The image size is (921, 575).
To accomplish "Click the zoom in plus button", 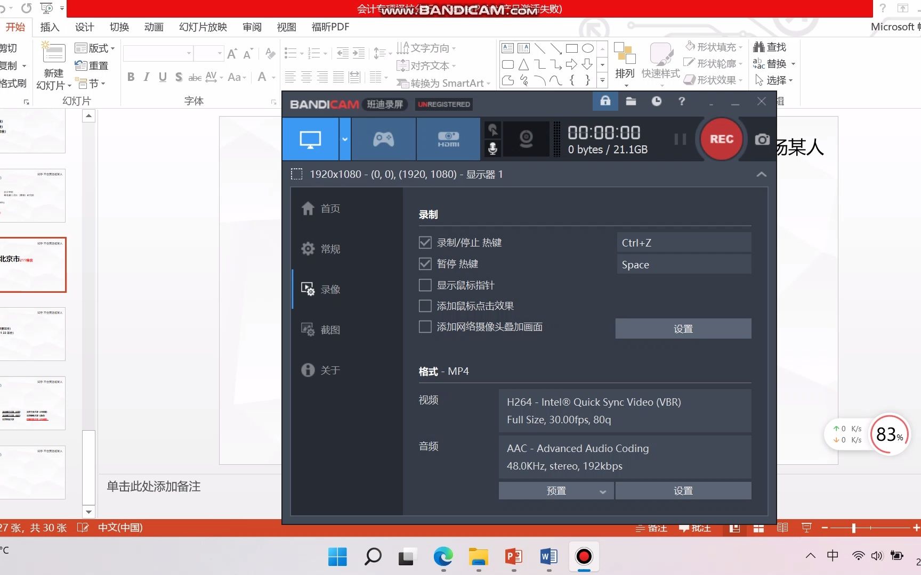I will (x=916, y=528).
